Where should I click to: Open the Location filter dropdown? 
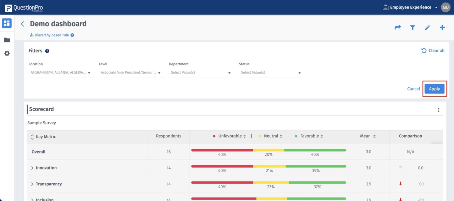click(61, 72)
